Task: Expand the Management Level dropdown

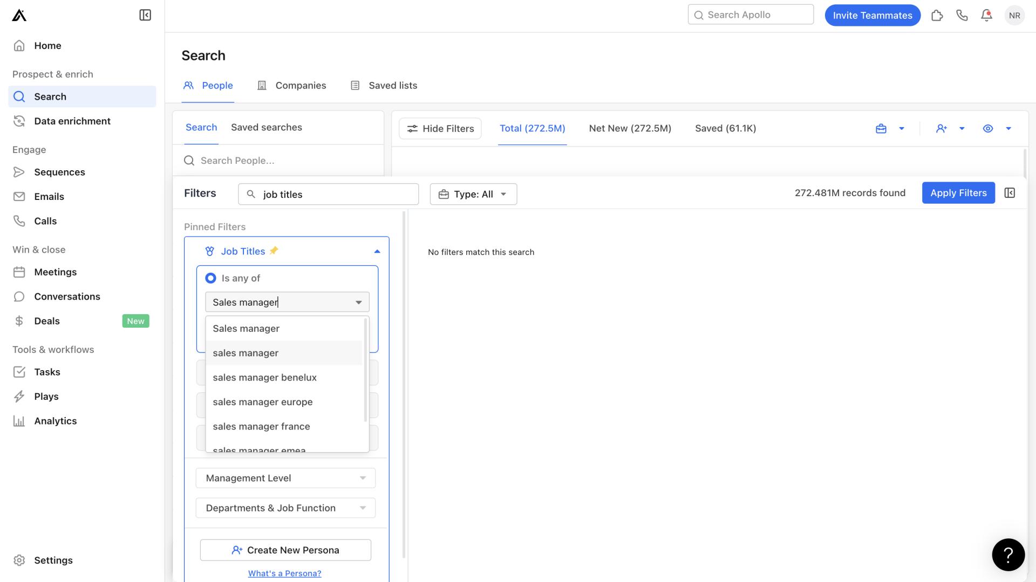Action: [285, 478]
